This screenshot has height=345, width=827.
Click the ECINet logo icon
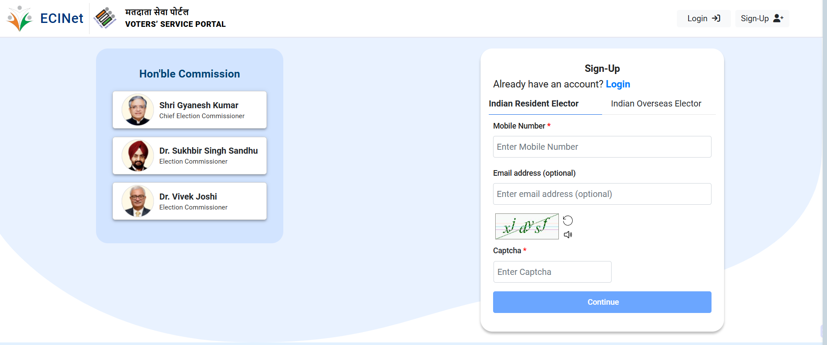20,19
